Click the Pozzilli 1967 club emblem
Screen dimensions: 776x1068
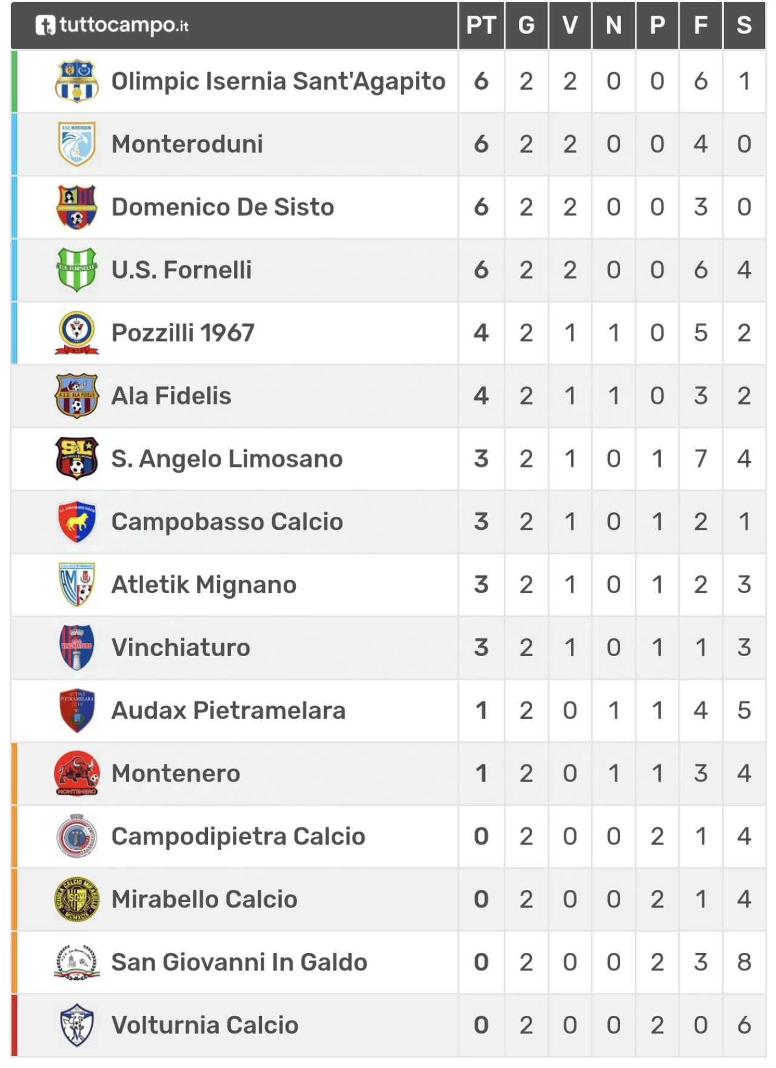(77, 333)
